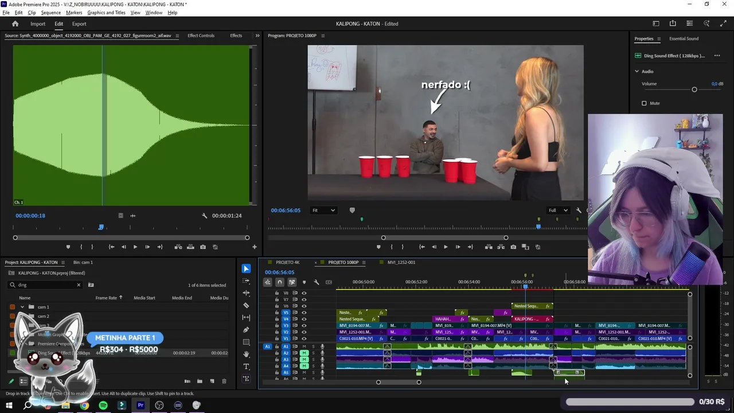Click Lift button in Program monitor
Viewport: 734px width, 413px height.
pos(489,247)
